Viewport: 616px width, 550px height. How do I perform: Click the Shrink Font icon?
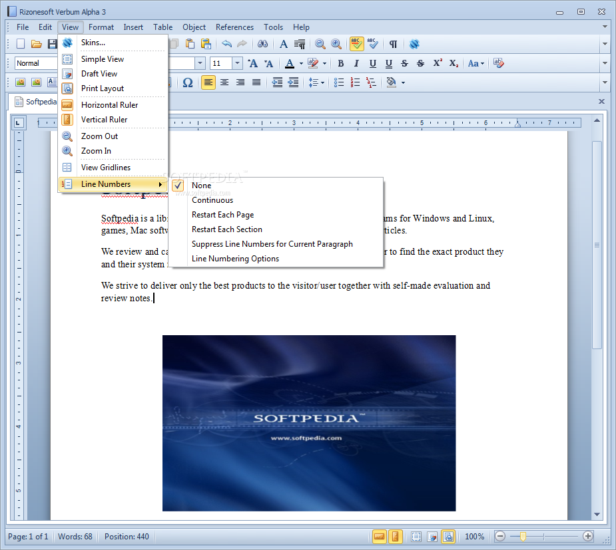(269, 63)
